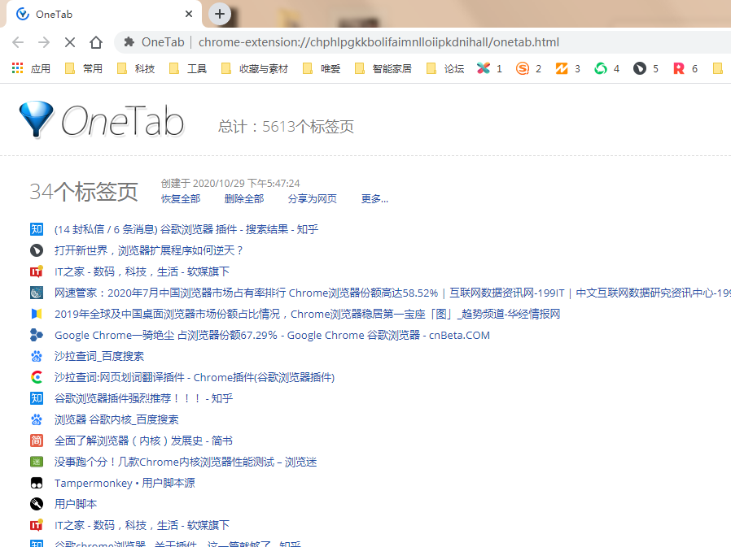Click black favicon beside 用户脚本
Viewport: 731px width, 547px height.
click(x=37, y=504)
